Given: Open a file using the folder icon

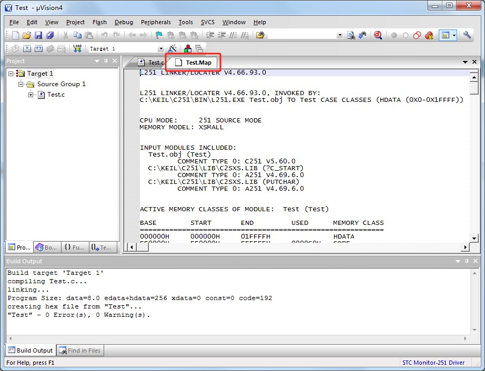Looking at the screenshot, I should 27,35.
